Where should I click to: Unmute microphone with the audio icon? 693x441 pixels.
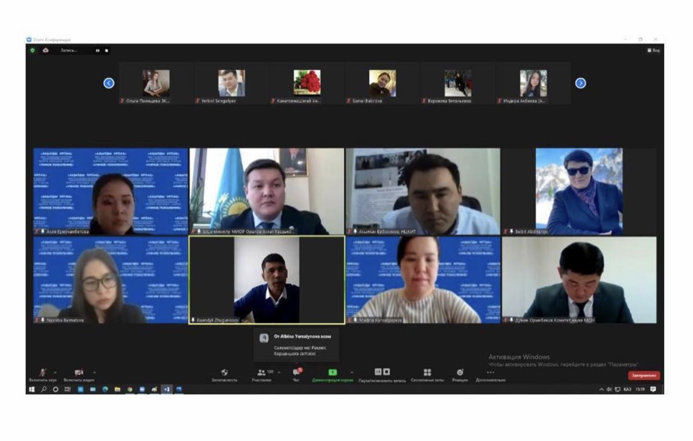[42, 373]
